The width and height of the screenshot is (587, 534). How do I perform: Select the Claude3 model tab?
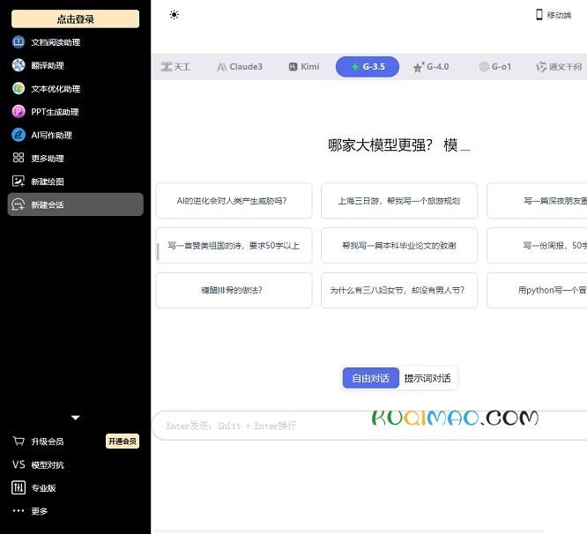point(240,67)
